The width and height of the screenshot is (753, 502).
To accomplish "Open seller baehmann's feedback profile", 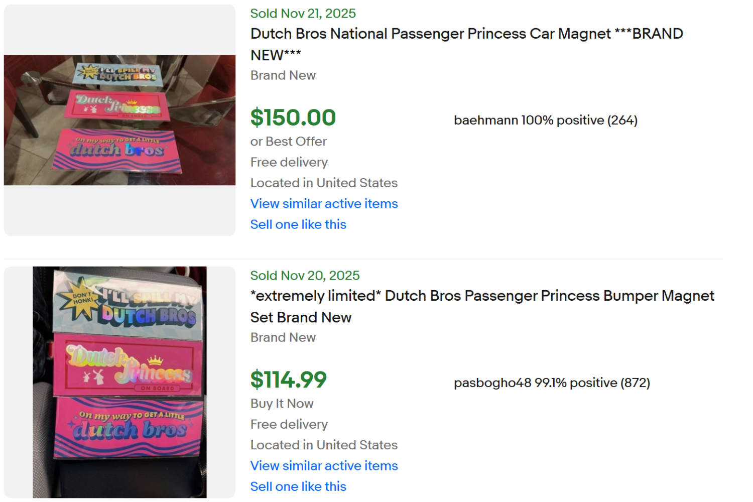I will tap(545, 120).
